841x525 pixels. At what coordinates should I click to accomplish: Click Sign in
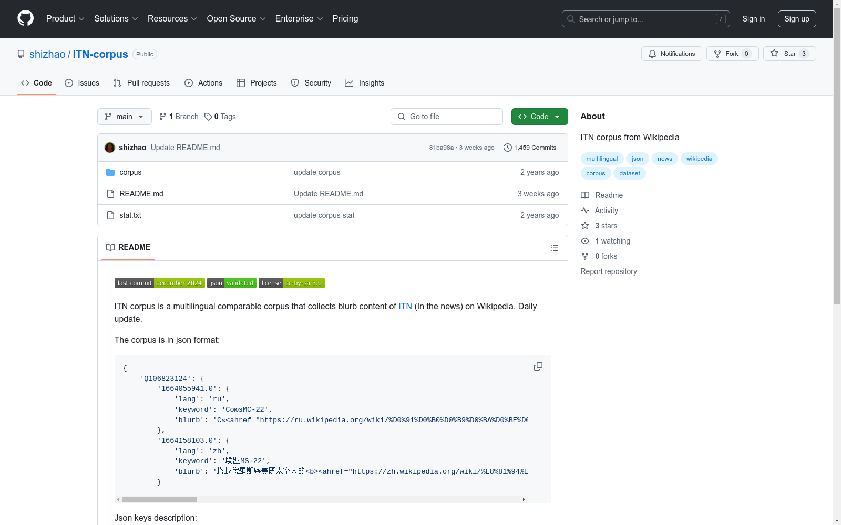click(x=754, y=19)
